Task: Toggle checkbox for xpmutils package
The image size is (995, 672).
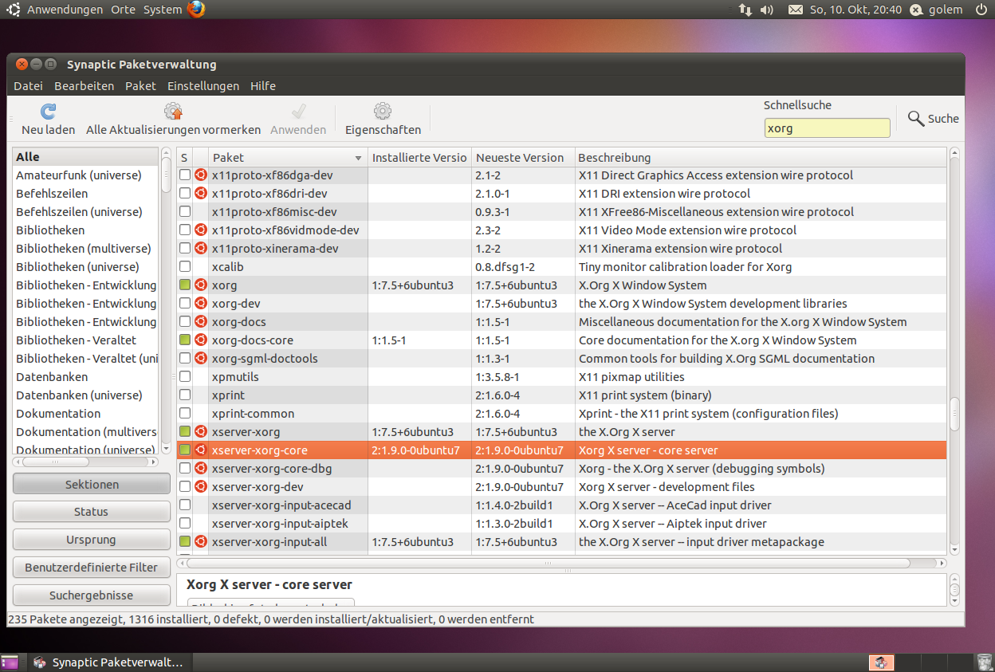Action: coord(185,377)
